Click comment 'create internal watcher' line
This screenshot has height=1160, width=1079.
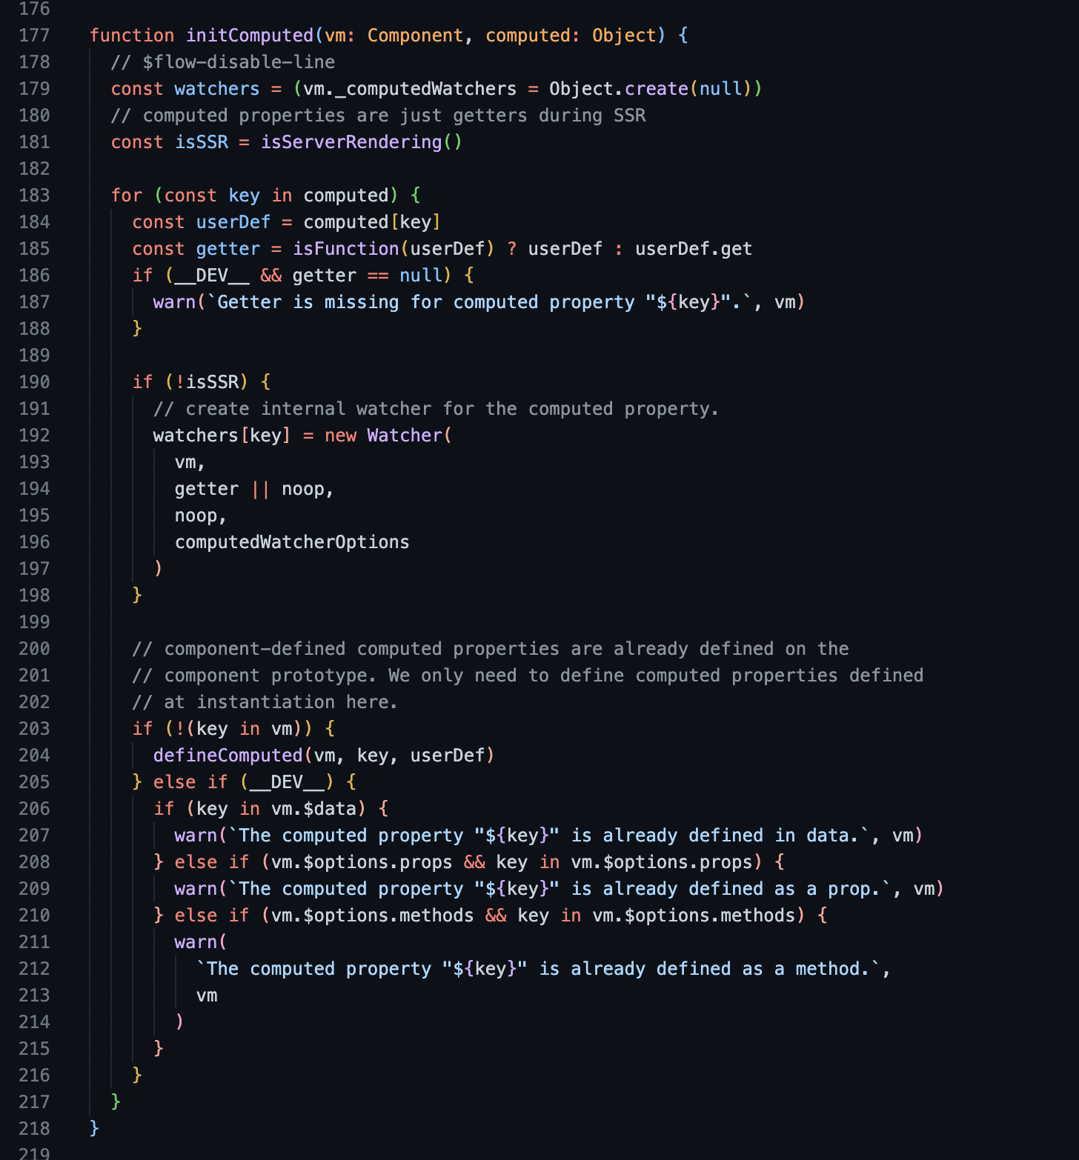click(436, 409)
